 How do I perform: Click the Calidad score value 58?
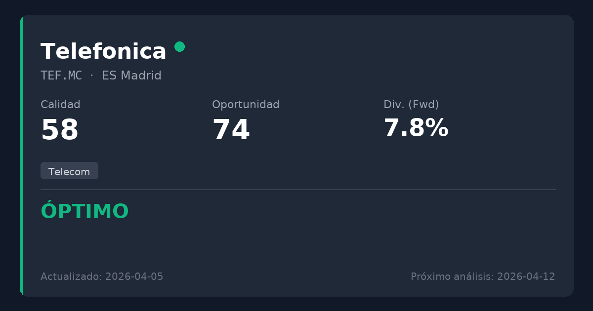[x=59, y=130]
